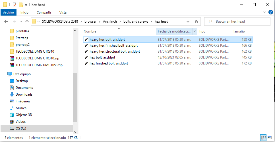Navigate to SOLIDWORKS Data 2018 breadcrumb
Screen dimensions: 275x142
pyautogui.click(x=60, y=21)
